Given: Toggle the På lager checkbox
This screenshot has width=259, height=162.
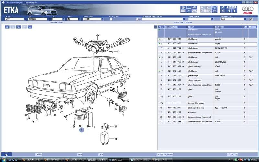Looking at the screenshot, I should pos(111,19).
